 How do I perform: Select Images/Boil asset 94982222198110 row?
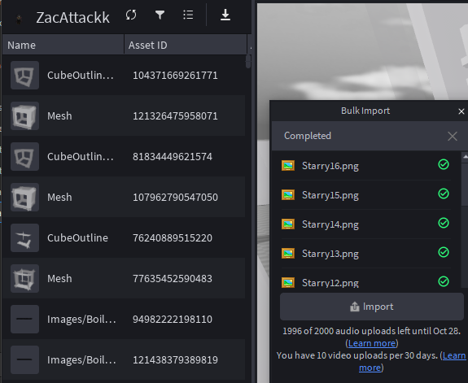[124, 319]
